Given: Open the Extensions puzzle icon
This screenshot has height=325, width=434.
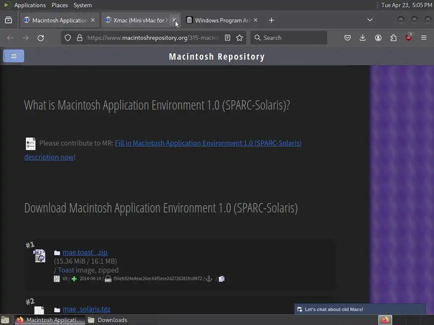Looking at the screenshot, I should (393, 38).
